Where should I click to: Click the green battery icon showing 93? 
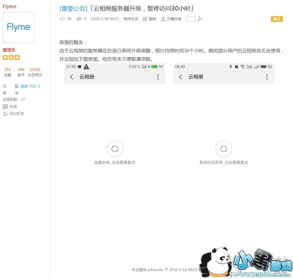[154, 67]
